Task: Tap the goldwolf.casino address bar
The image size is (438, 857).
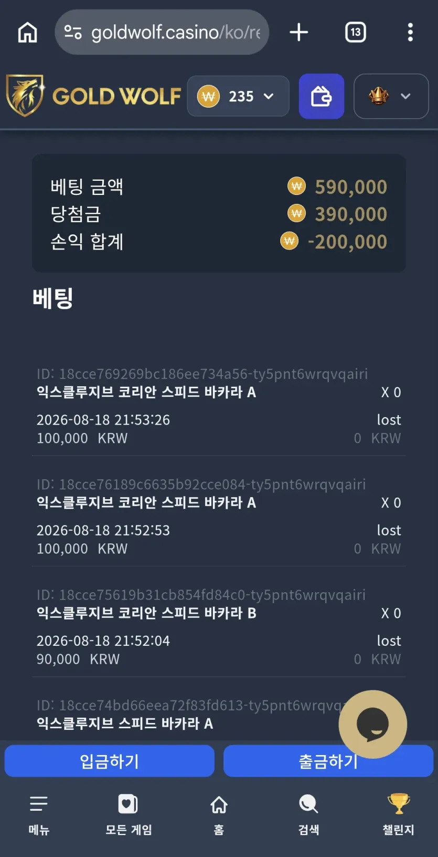Action: pos(162,32)
